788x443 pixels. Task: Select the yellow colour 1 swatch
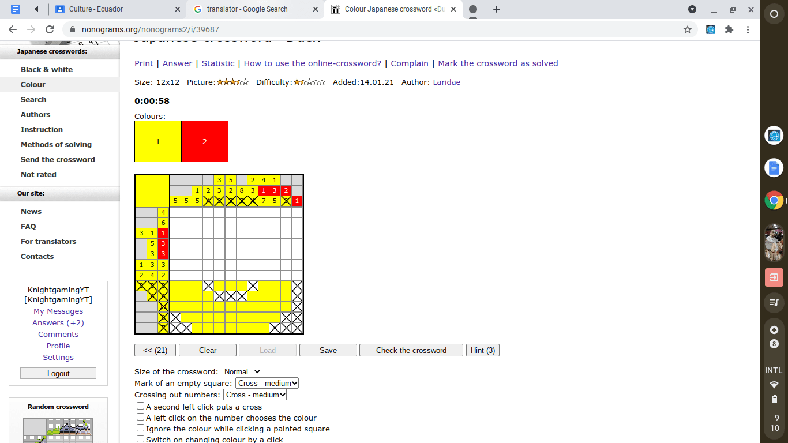point(157,141)
